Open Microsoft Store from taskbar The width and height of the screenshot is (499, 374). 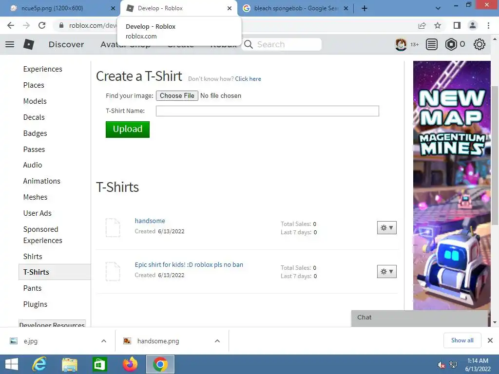pyautogui.click(x=99, y=364)
